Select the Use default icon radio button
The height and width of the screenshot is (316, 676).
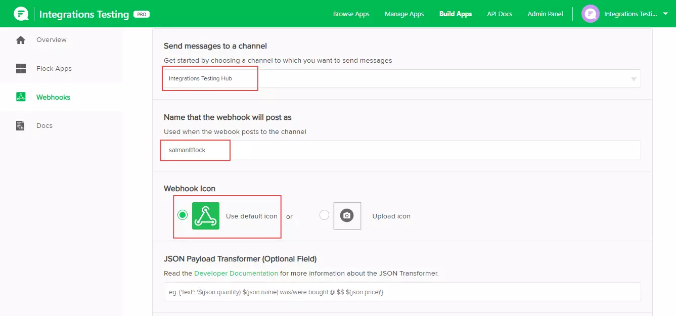[x=183, y=215]
